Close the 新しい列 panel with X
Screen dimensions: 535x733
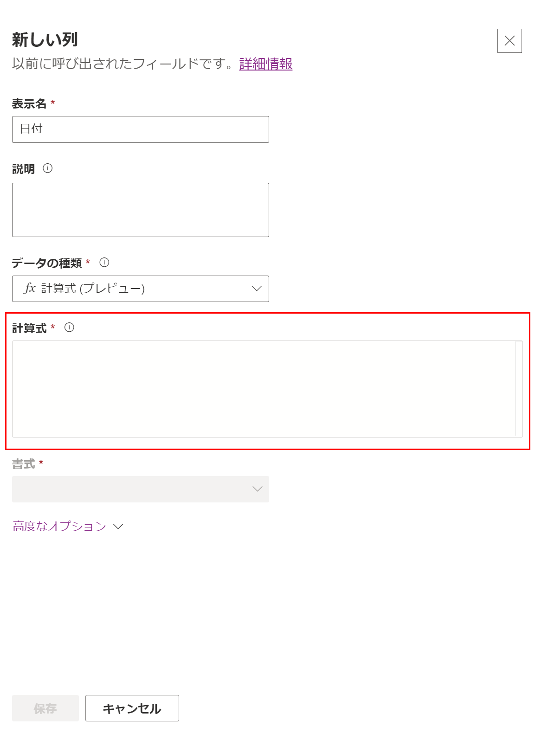click(509, 41)
